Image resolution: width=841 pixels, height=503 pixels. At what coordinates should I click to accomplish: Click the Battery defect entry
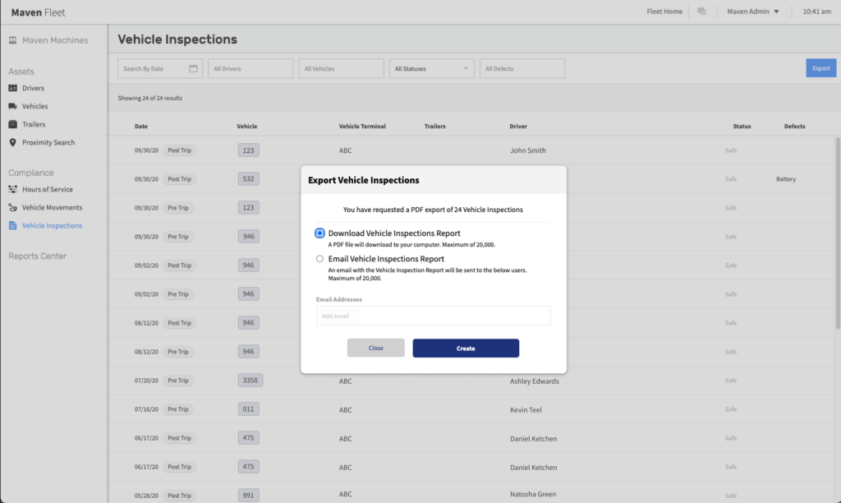pyautogui.click(x=786, y=179)
